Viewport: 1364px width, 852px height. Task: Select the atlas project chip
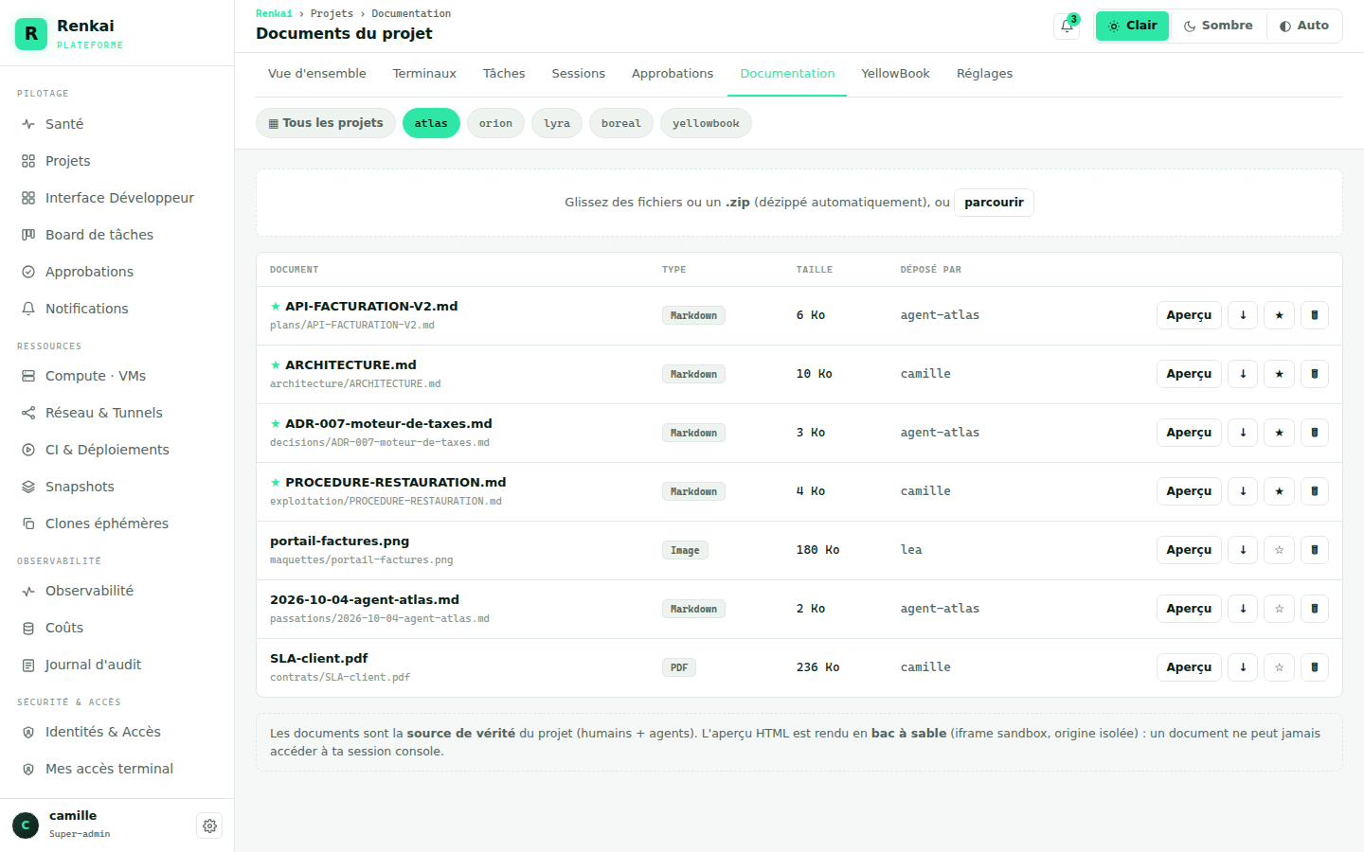click(431, 123)
